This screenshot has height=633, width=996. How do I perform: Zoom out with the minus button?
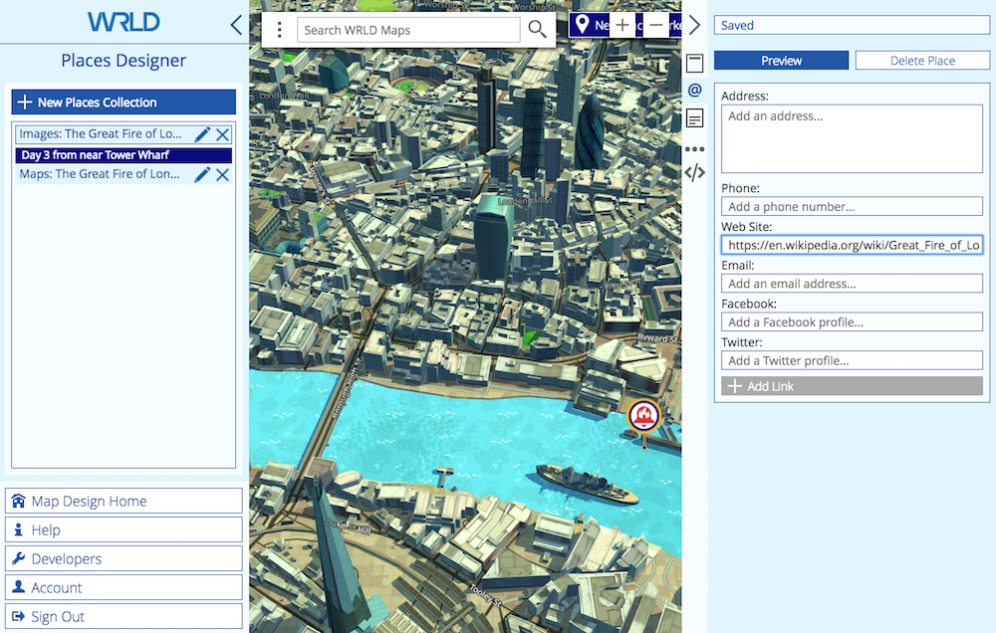[655, 25]
